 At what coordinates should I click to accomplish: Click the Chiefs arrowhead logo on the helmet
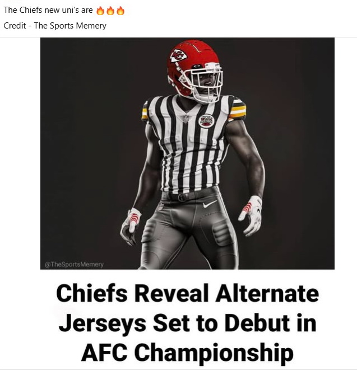click(178, 55)
